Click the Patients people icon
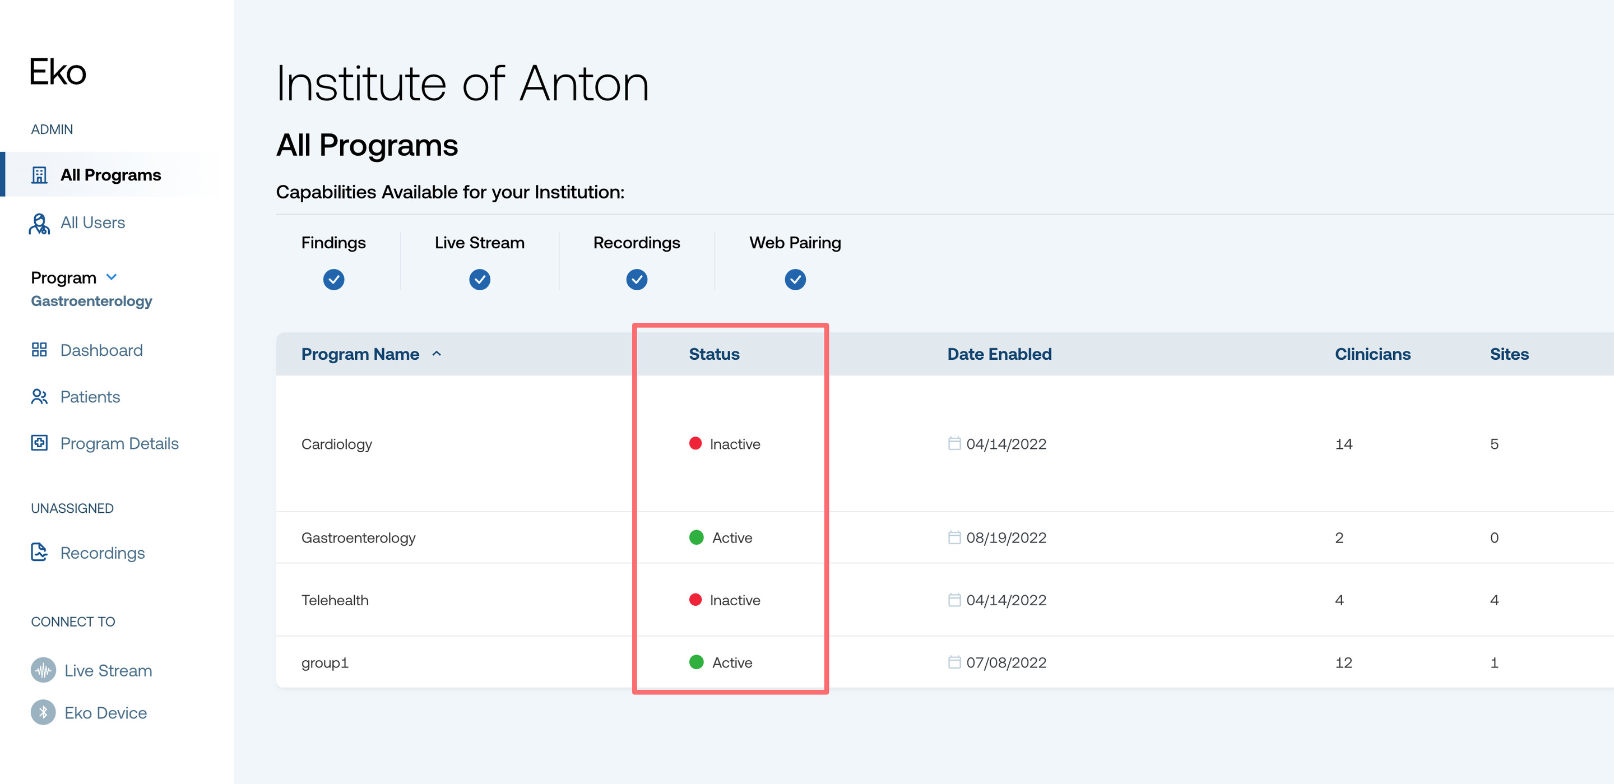1614x784 pixels. click(39, 397)
